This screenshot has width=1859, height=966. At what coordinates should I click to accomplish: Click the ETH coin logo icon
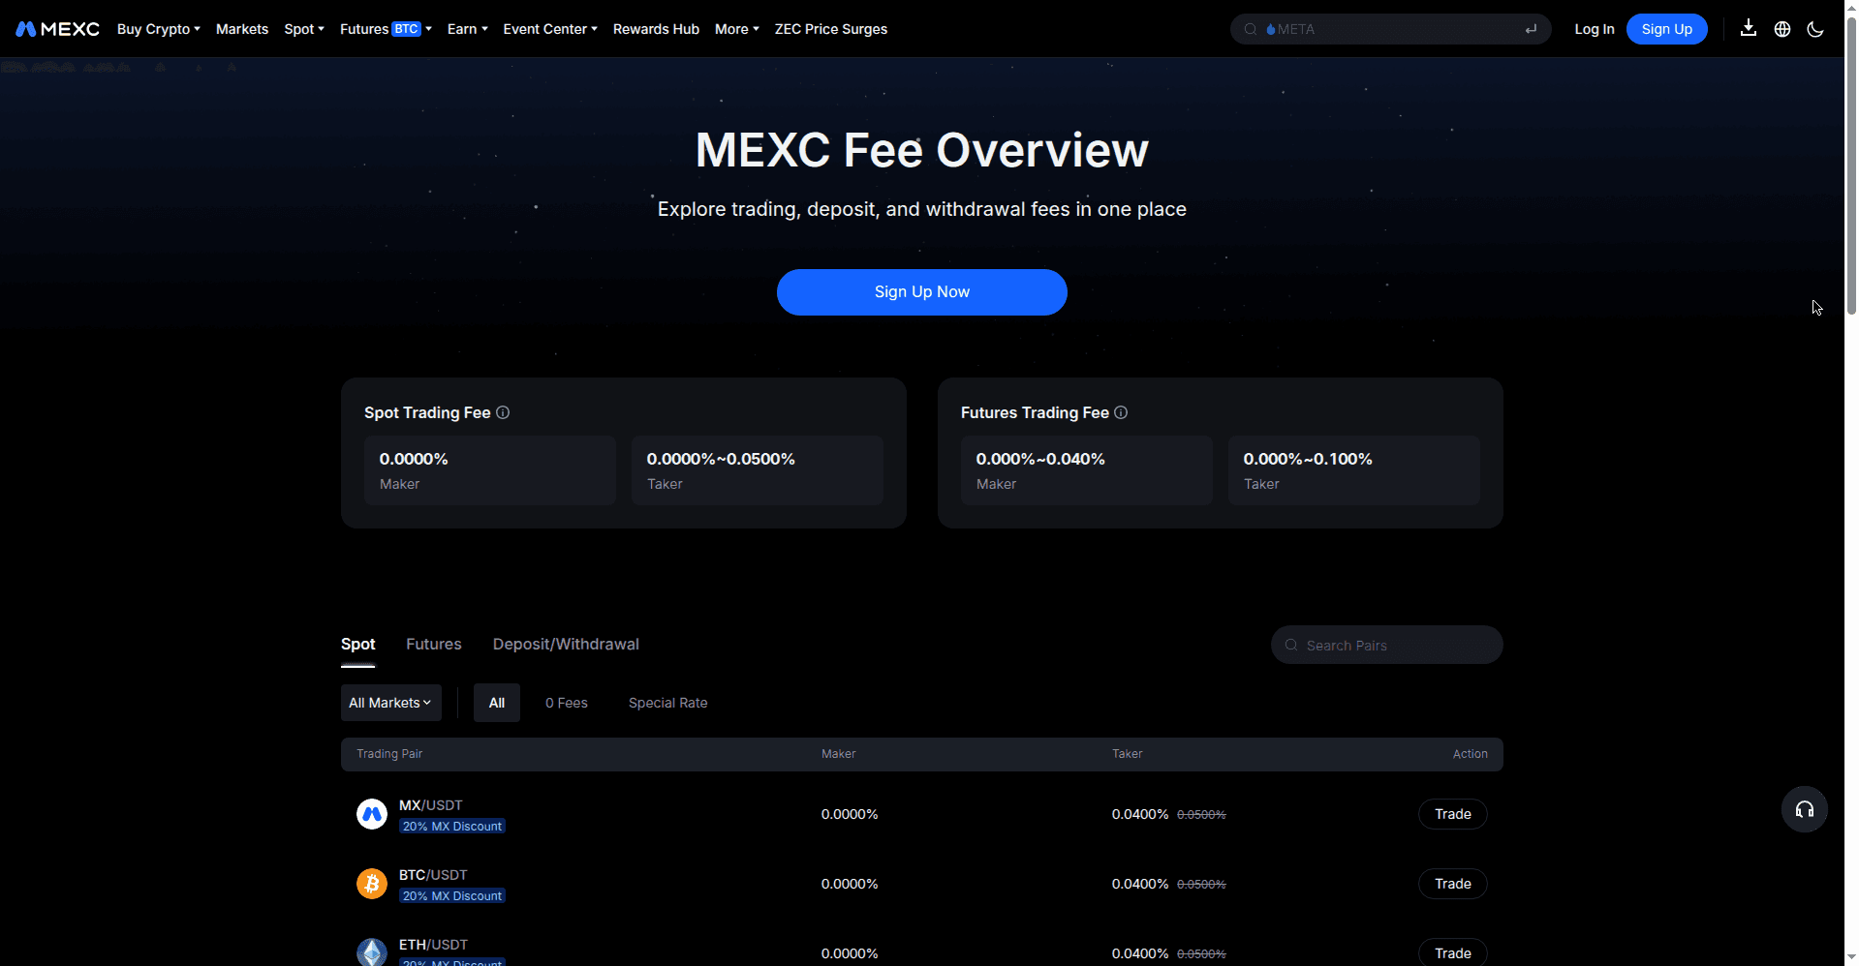click(372, 952)
